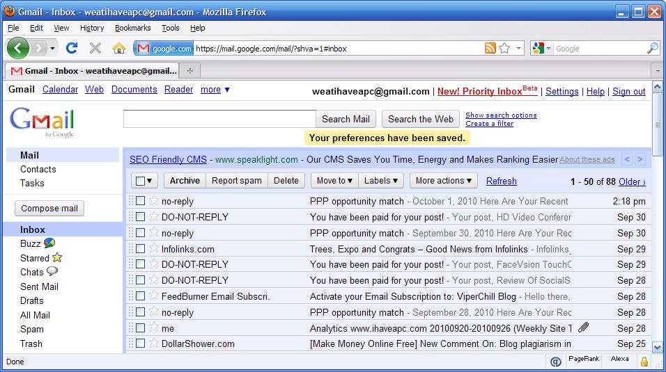Select the Infolinks.com email checkbox

pos(141,248)
